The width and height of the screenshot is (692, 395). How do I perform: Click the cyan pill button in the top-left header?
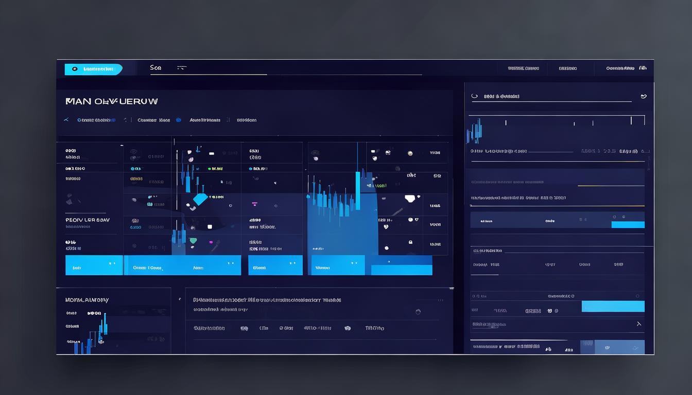click(93, 69)
